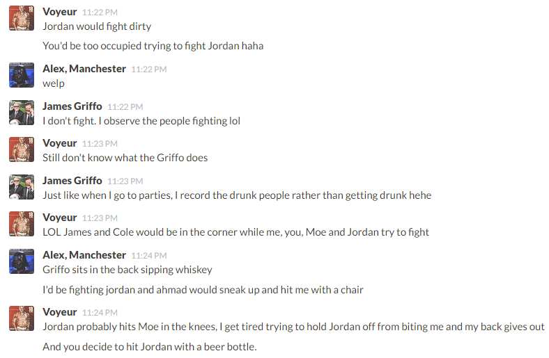Open the 11:22 PM timestamp next to James Griffo
Viewport: 549px width, 358px height.
point(125,106)
